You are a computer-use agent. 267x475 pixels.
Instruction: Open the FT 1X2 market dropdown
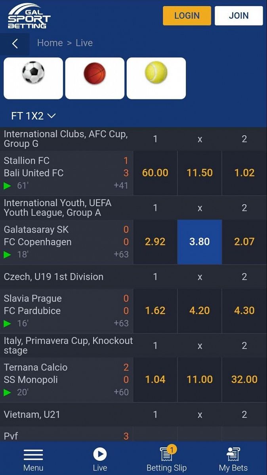[33, 116]
